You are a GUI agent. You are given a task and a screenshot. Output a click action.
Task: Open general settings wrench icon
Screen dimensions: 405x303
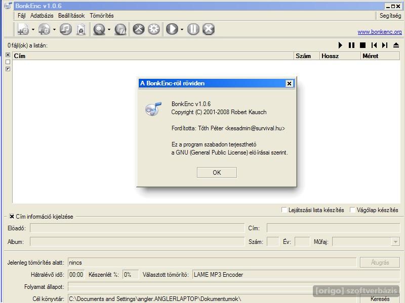point(139,29)
